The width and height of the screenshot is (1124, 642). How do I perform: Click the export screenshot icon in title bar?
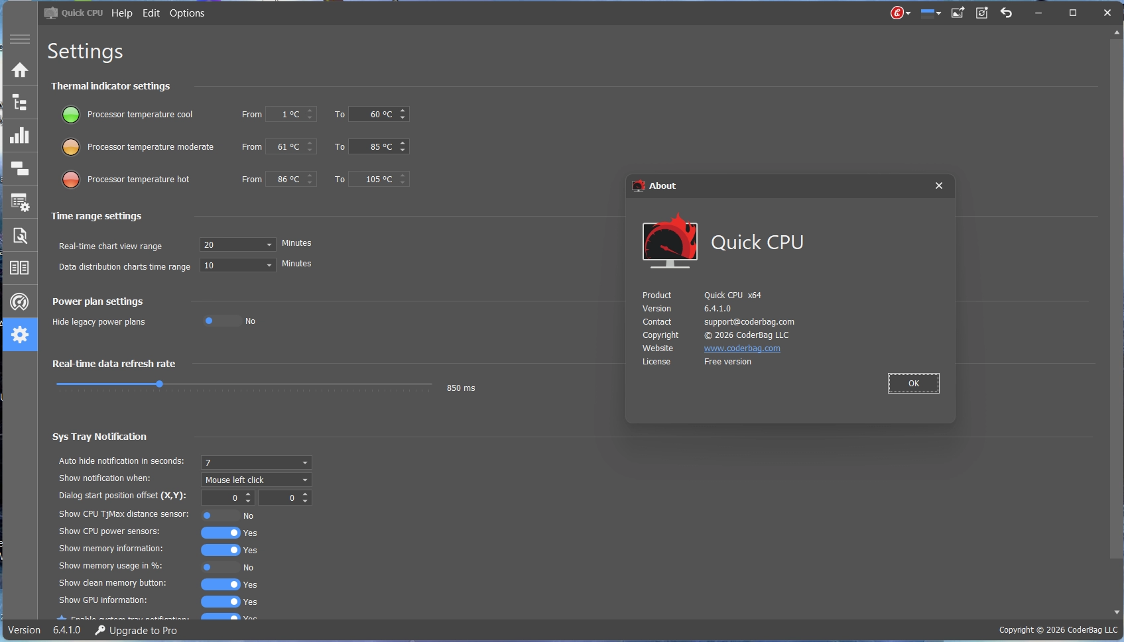pos(958,13)
